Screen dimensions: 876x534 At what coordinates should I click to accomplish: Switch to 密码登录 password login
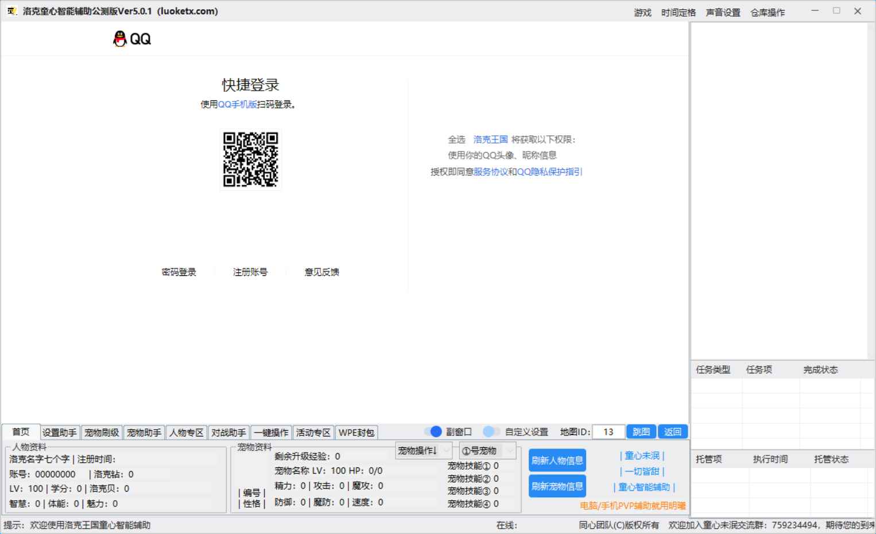[179, 271]
